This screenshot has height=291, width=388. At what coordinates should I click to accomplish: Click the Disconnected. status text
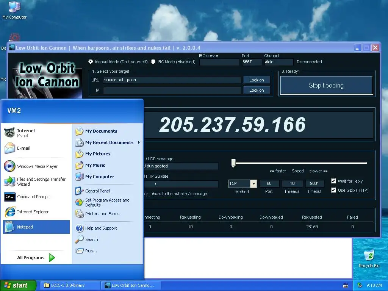click(x=310, y=62)
